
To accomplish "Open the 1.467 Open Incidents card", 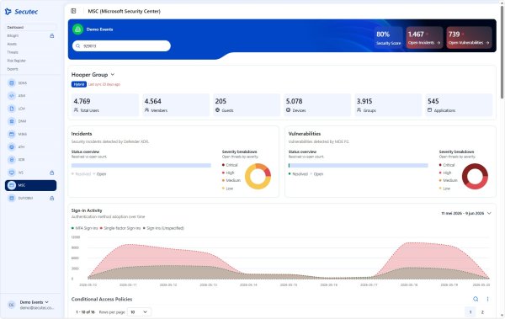I will pos(424,38).
